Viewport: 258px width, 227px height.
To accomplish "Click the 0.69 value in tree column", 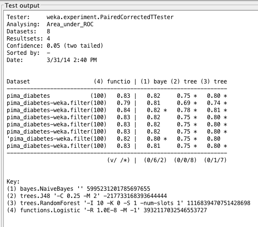I will (184, 103).
